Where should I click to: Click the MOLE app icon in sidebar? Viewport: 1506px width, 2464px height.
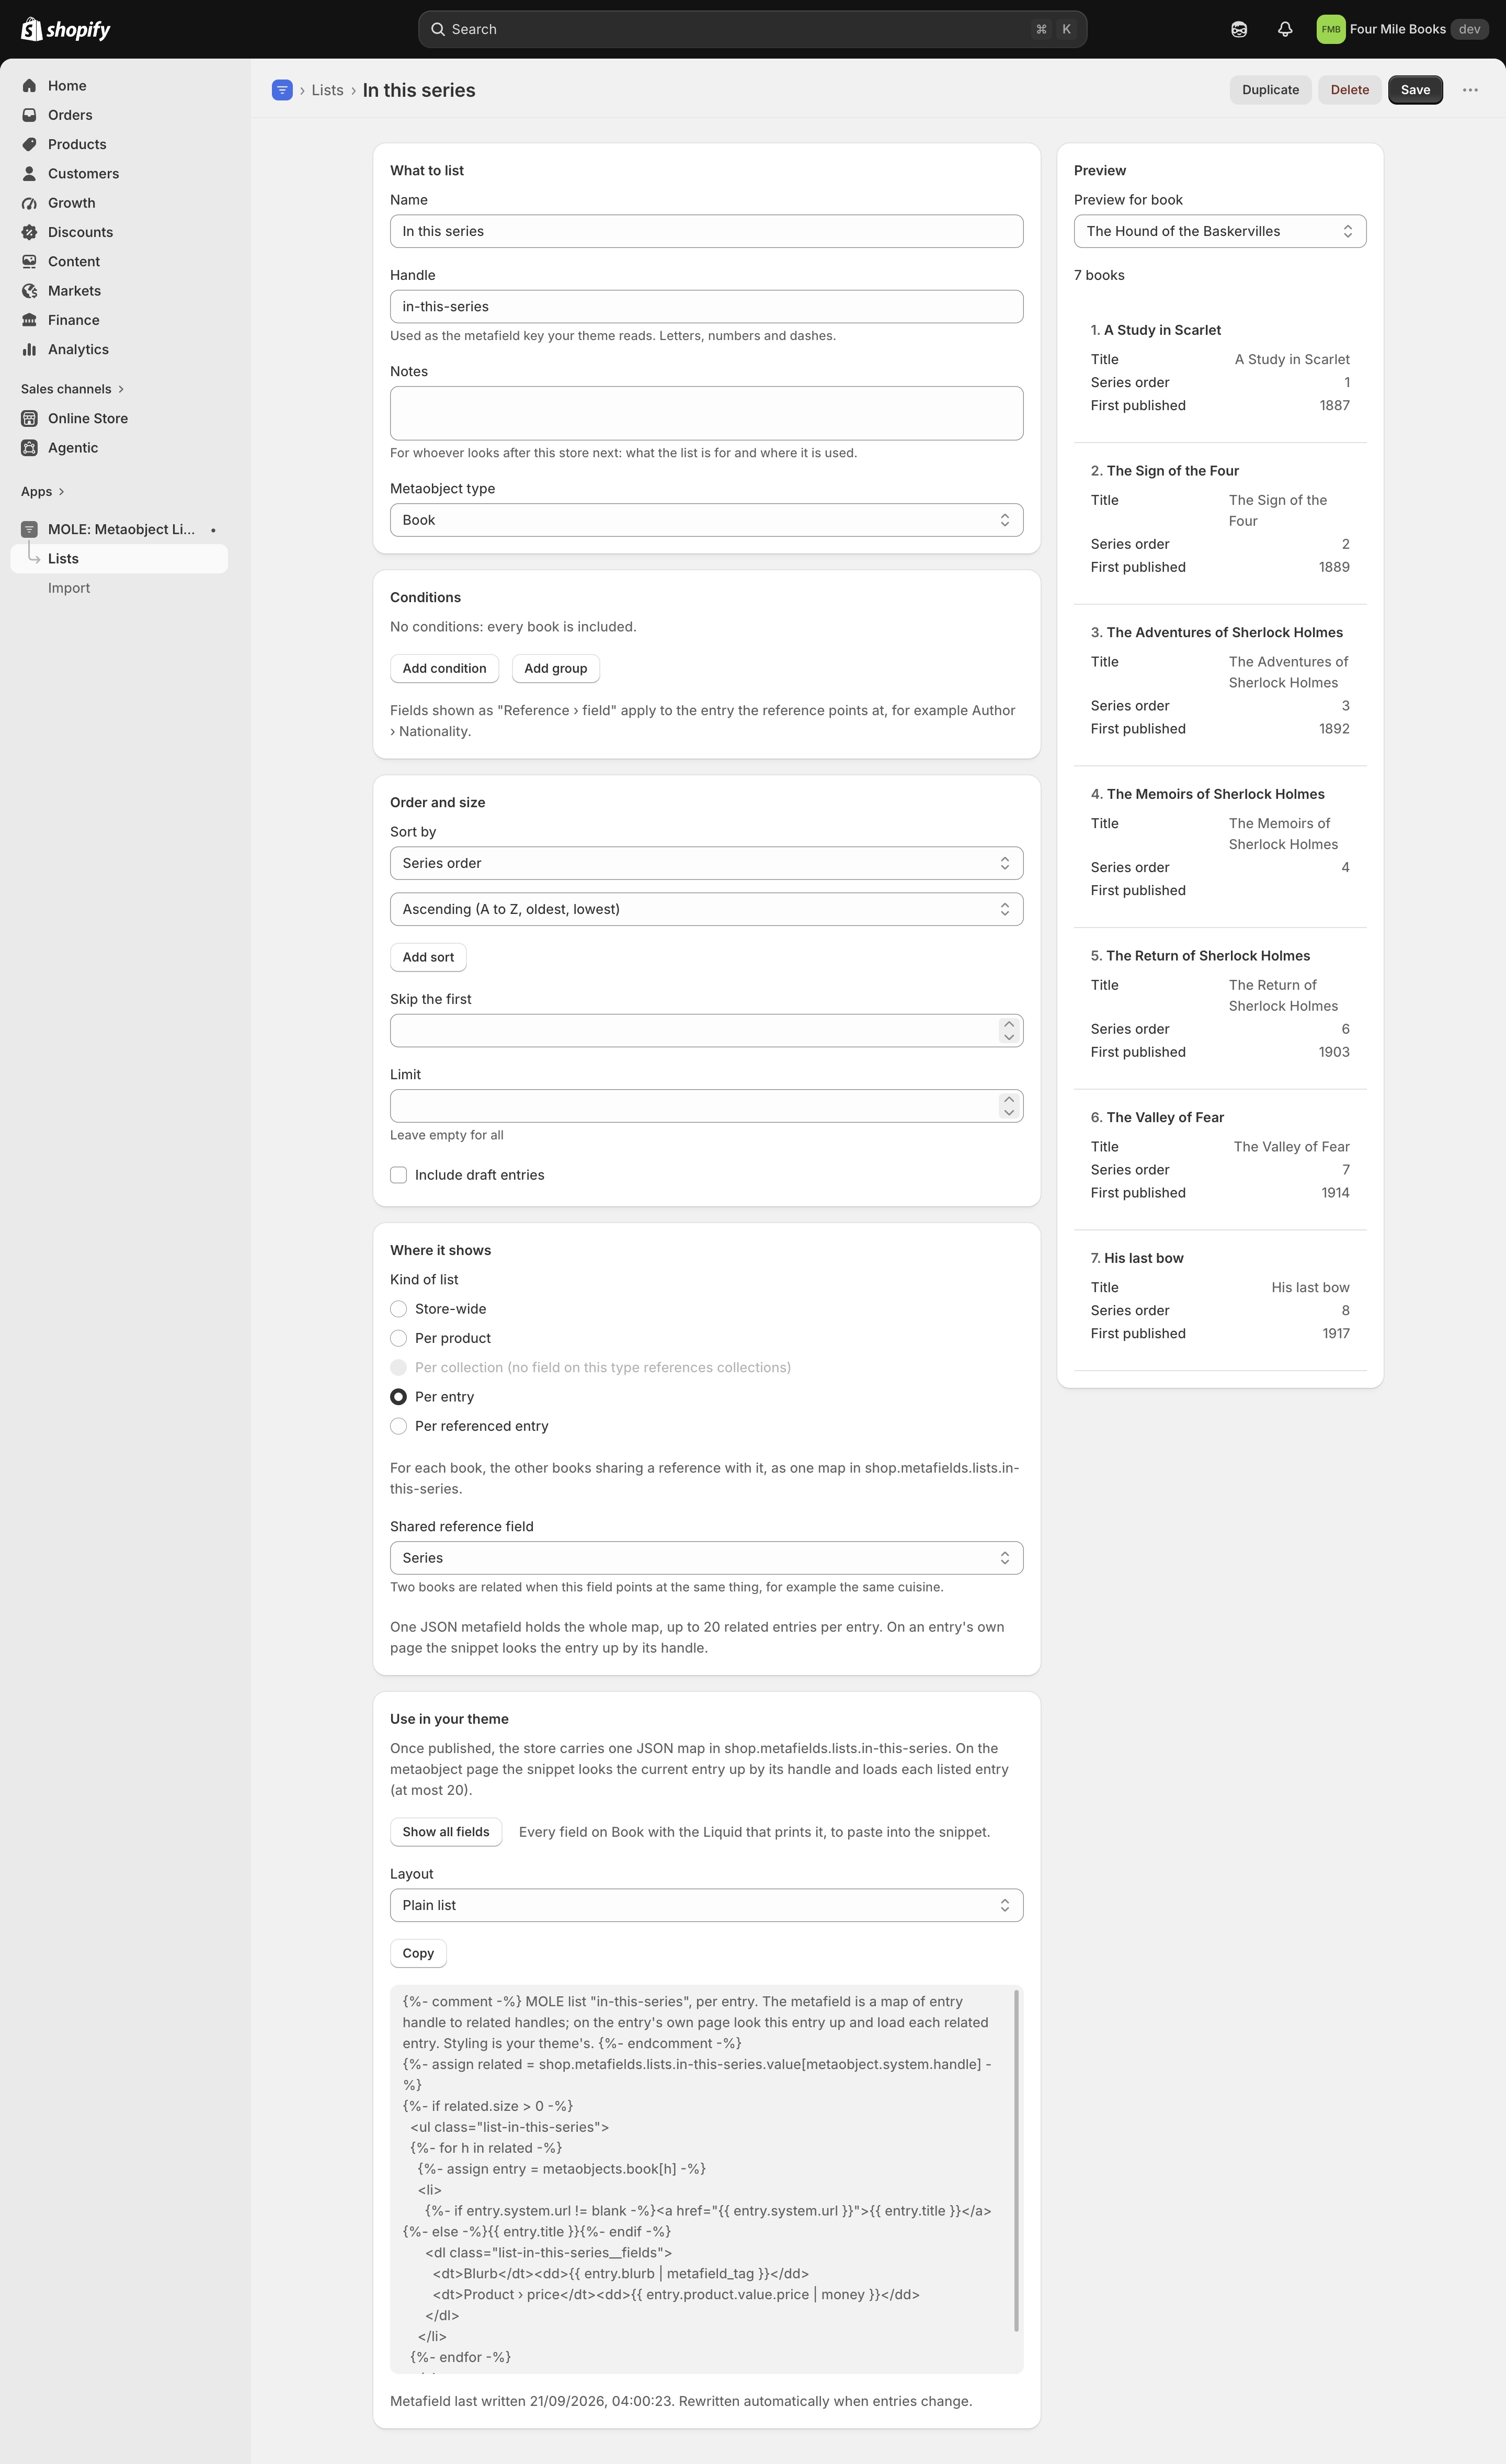30,529
